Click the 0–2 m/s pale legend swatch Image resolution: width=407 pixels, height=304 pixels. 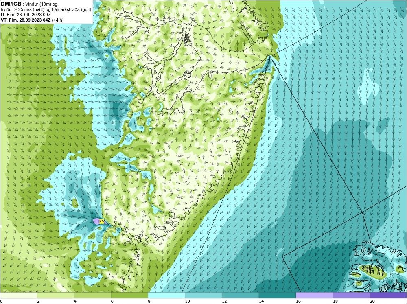[18, 295]
